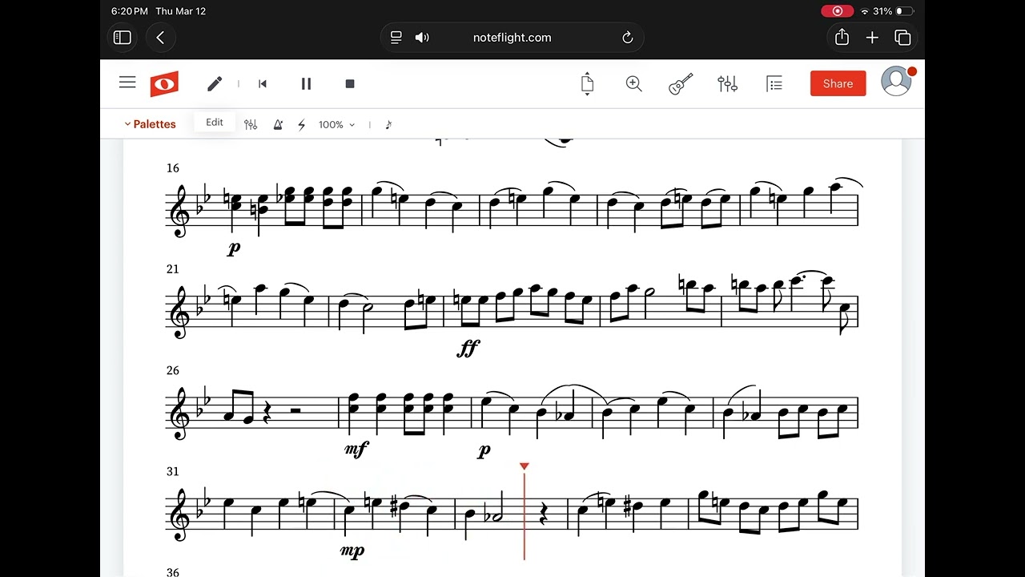The width and height of the screenshot is (1025, 577).
Task: Click measure number 26
Action: click(x=173, y=370)
